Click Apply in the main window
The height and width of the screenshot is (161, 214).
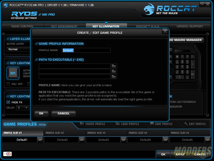click(180, 154)
